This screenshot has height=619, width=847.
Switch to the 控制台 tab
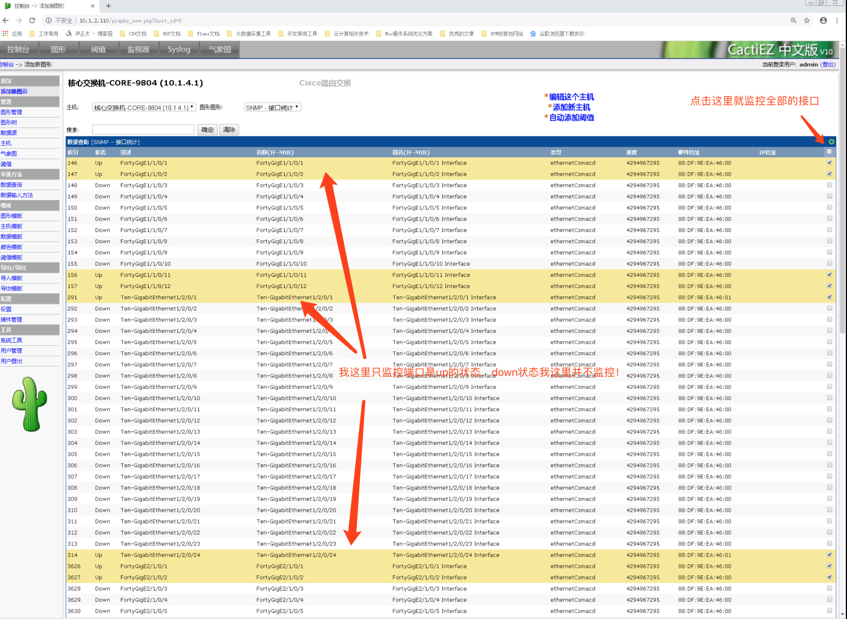point(18,50)
